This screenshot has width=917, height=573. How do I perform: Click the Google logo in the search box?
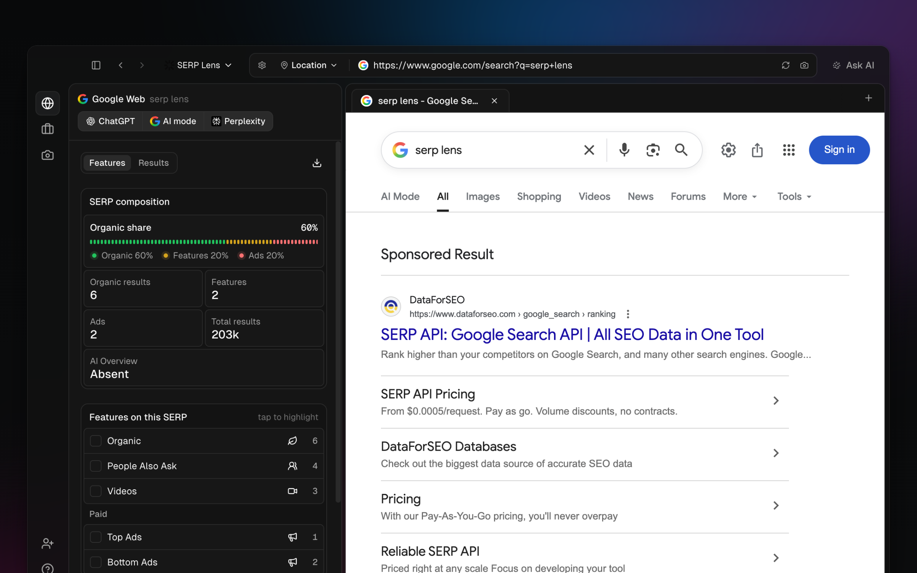click(x=400, y=150)
